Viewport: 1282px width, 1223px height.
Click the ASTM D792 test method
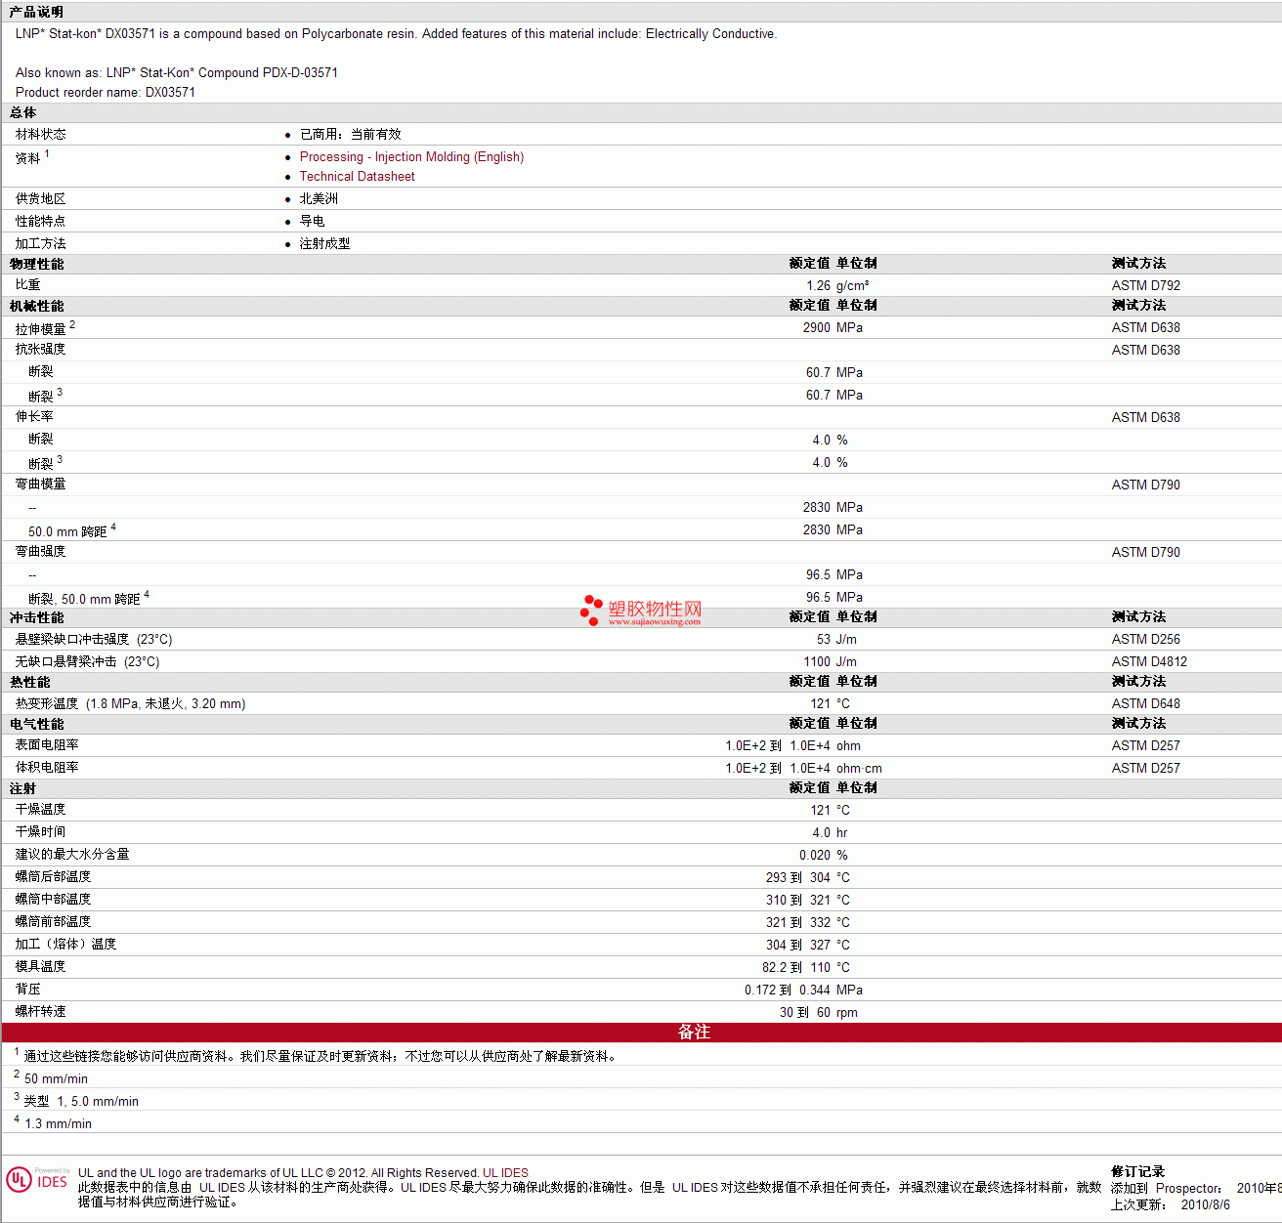tap(1146, 286)
